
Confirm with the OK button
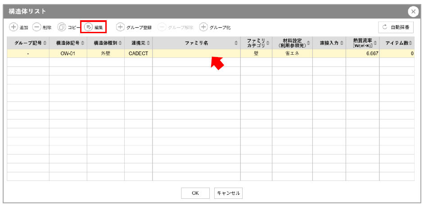coord(195,193)
